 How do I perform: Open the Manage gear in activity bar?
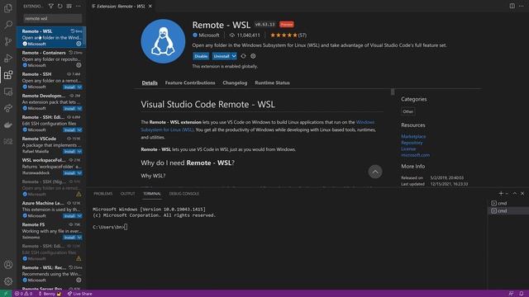pyautogui.click(x=8, y=281)
